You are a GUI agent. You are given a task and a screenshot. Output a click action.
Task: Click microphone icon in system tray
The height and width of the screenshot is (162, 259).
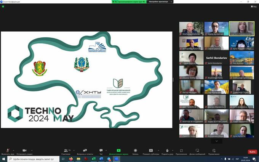pos(225,159)
